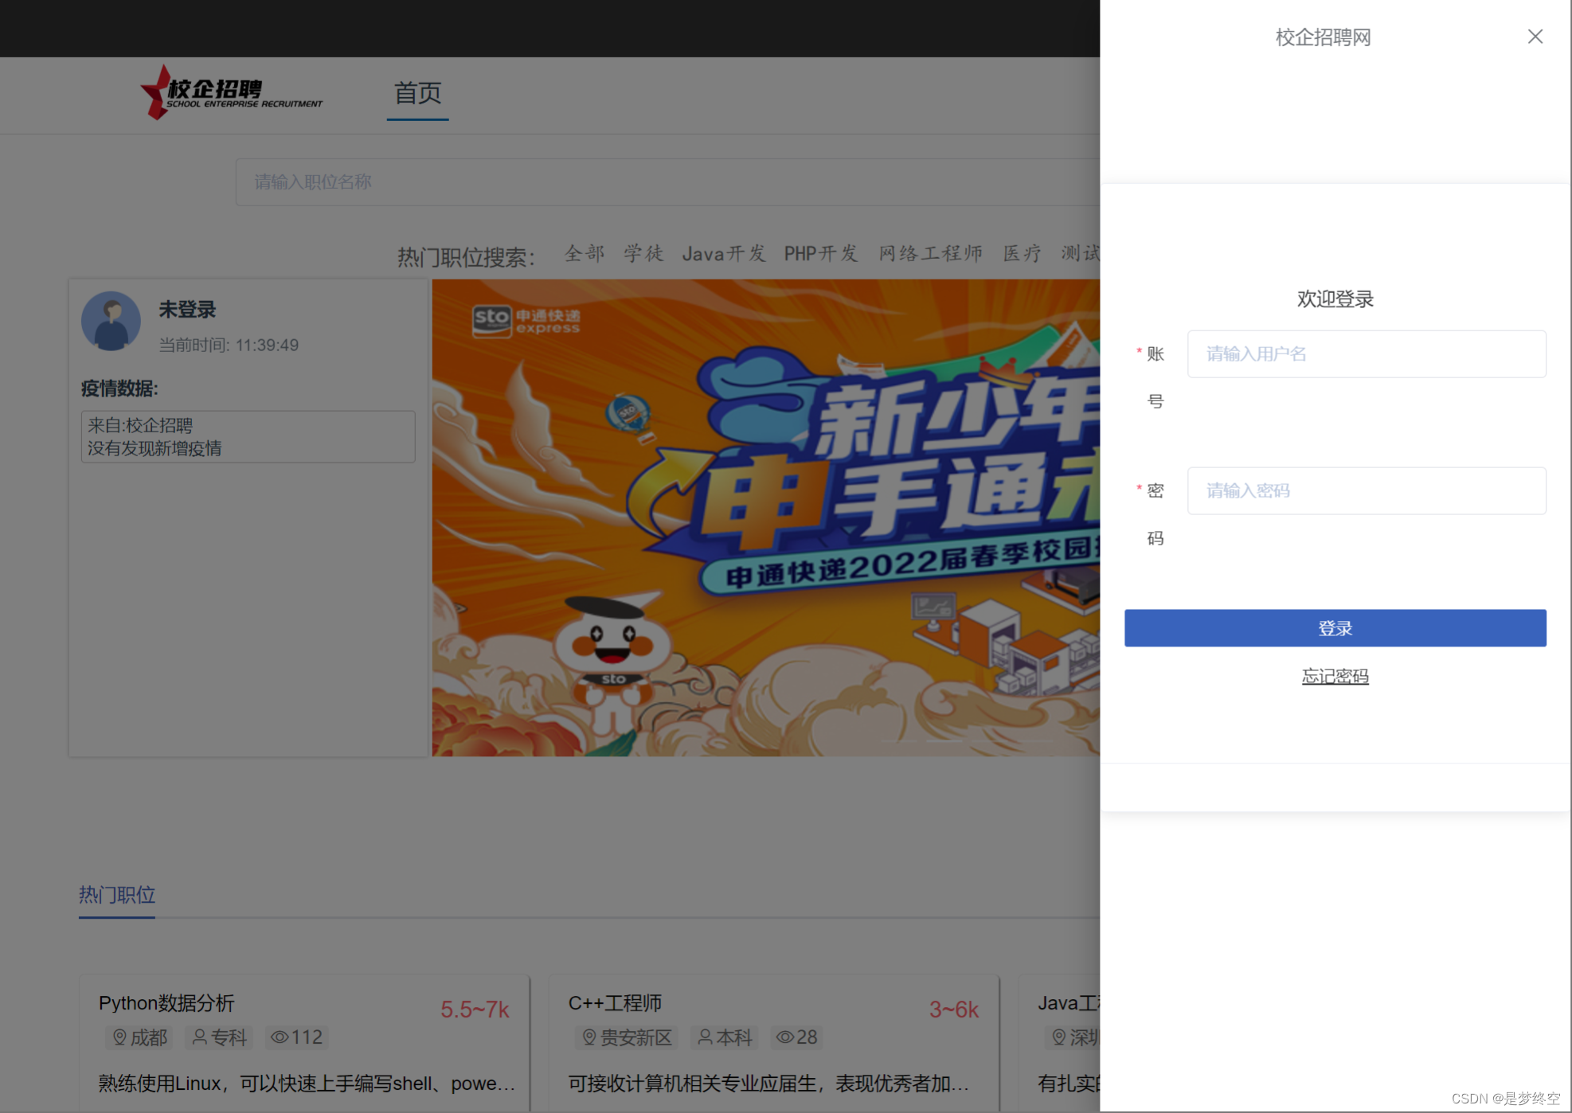Click the 未登录 status text
Image resolution: width=1572 pixels, height=1113 pixels.
point(187,310)
